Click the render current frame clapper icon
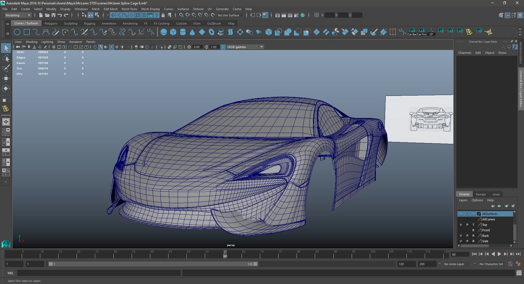Screen dimensions: 524x284 point(284,15)
